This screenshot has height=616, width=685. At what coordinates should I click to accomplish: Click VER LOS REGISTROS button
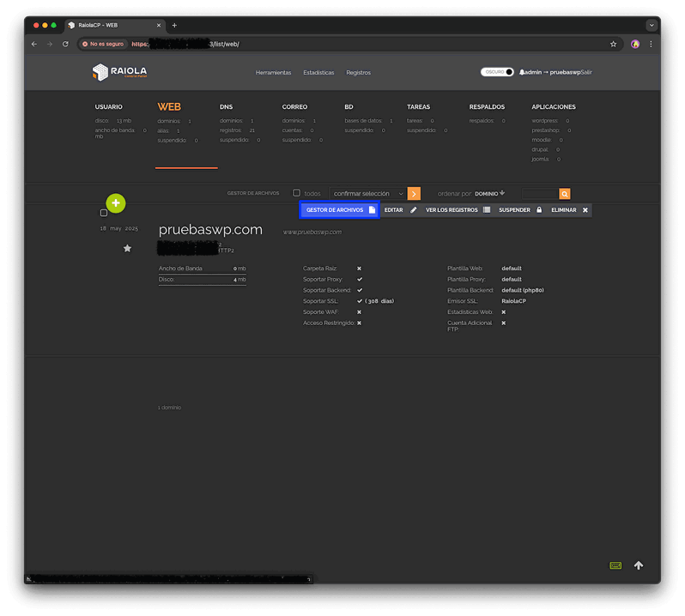point(458,210)
